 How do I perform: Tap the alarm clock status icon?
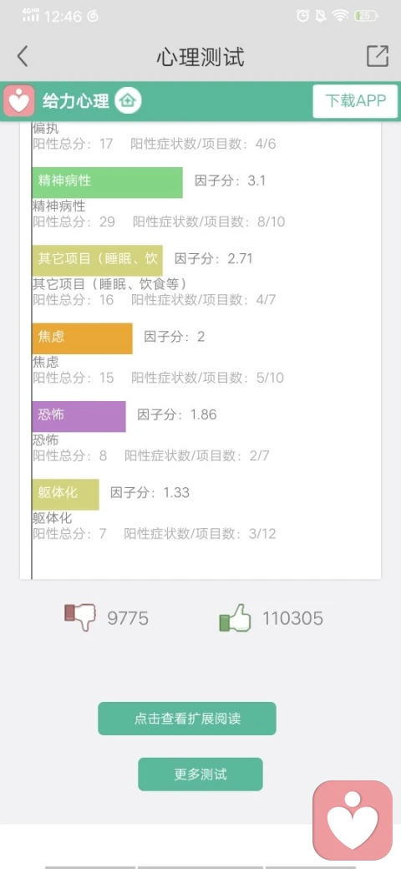tap(303, 16)
